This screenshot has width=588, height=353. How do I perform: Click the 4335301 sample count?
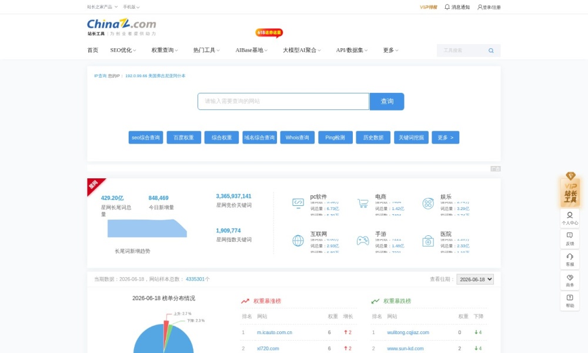point(195,279)
